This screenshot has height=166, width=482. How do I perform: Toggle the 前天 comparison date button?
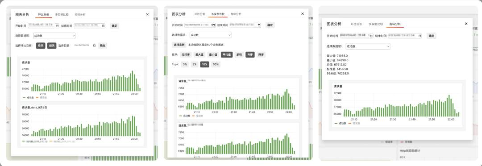(x=52, y=46)
